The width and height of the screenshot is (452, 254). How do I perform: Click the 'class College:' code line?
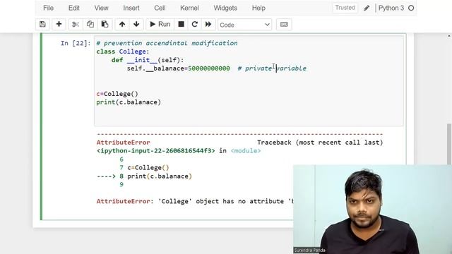tap(123, 52)
